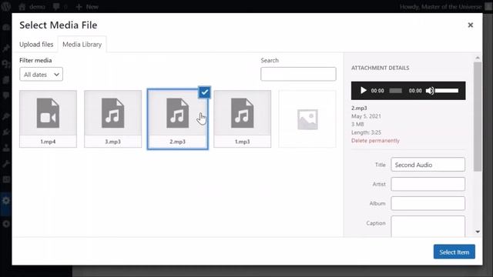Open the New content menu

[87, 7]
